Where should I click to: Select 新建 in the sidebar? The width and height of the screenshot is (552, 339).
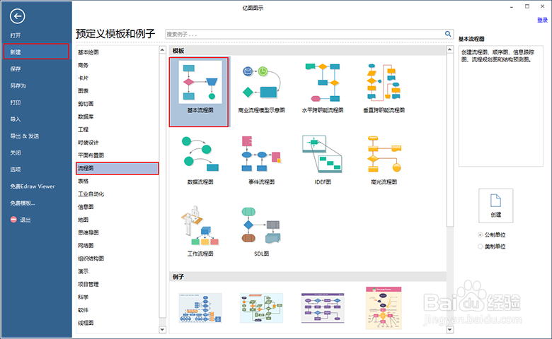[x=36, y=52]
